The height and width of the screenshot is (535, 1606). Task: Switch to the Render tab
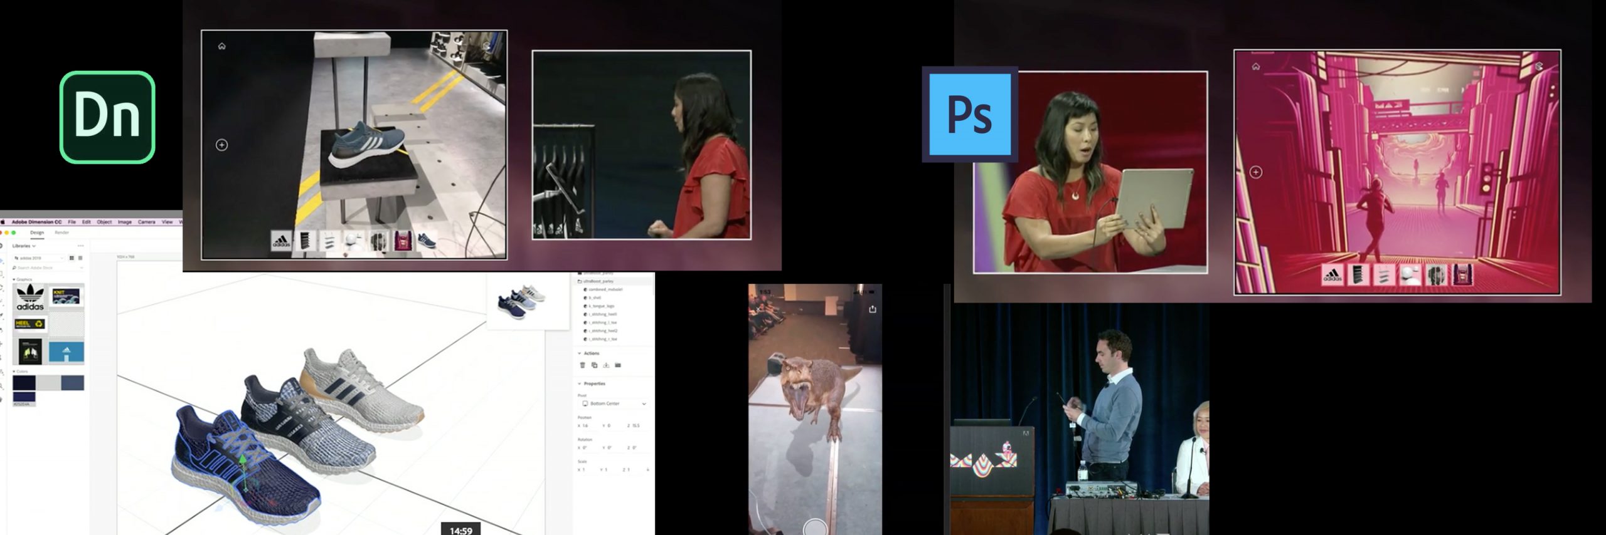click(x=61, y=232)
